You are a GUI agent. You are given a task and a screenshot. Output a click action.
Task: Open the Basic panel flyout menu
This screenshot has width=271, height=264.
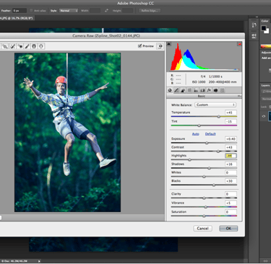(x=239, y=96)
